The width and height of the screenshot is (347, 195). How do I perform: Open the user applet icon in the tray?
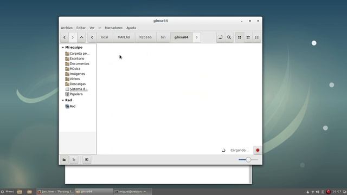(x=307, y=192)
